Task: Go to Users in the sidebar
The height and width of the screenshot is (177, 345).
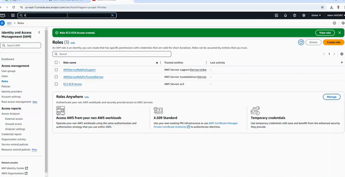Action: pyautogui.click(x=5, y=76)
